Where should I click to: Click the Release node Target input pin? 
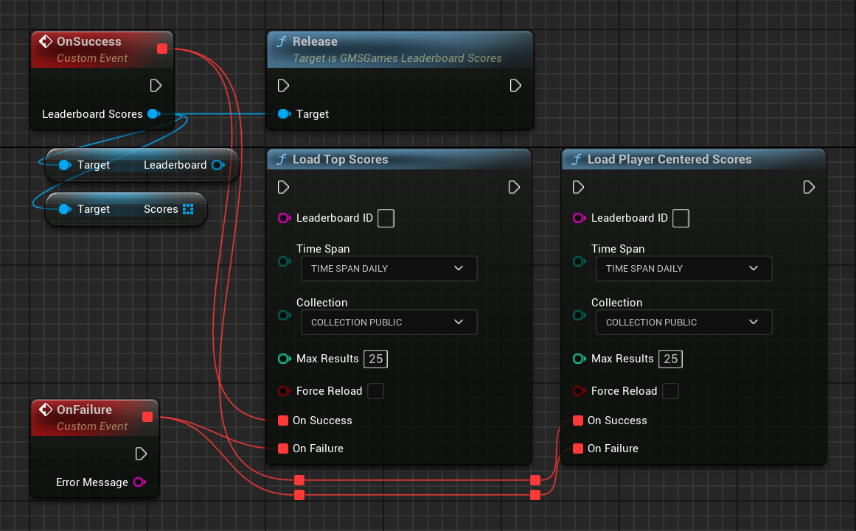coord(284,114)
